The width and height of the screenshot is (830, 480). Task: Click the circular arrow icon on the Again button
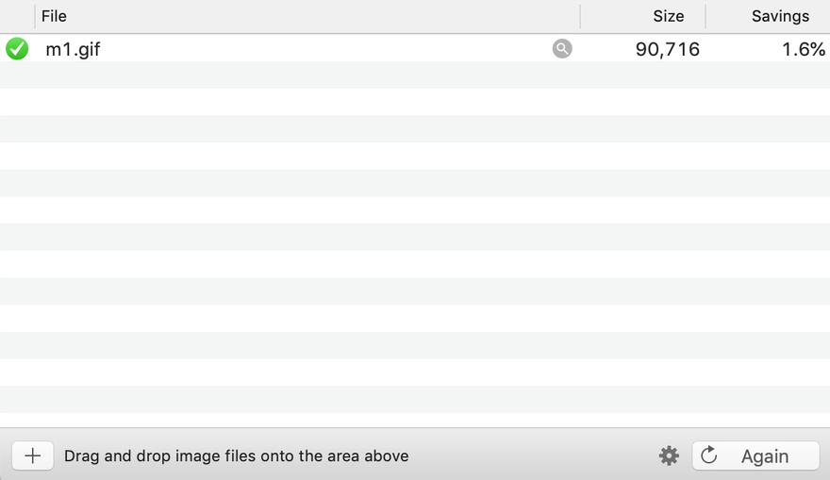[x=708, y=455]
